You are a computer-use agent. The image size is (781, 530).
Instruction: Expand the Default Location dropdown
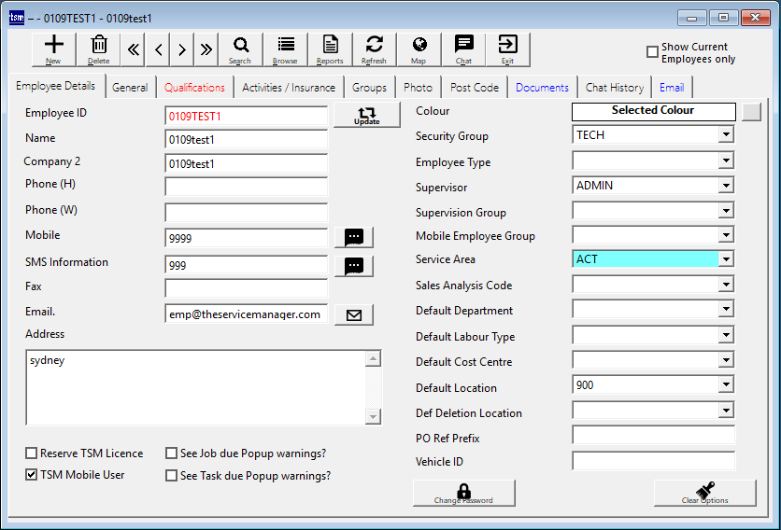pyautogui.click(x=725, y=384)
